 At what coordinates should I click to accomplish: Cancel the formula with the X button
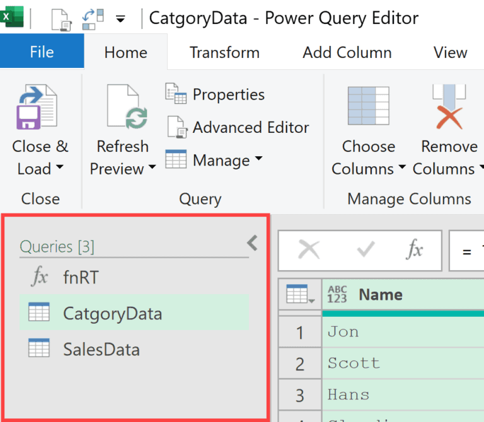(309, 250)
